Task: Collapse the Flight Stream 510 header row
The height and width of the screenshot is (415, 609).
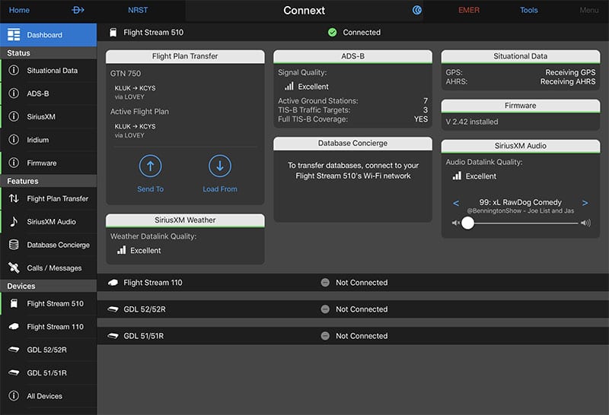Action: pos(352,32)
